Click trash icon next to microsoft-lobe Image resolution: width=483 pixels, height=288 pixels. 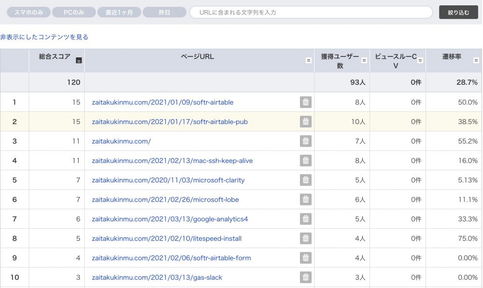pos(306,199)
